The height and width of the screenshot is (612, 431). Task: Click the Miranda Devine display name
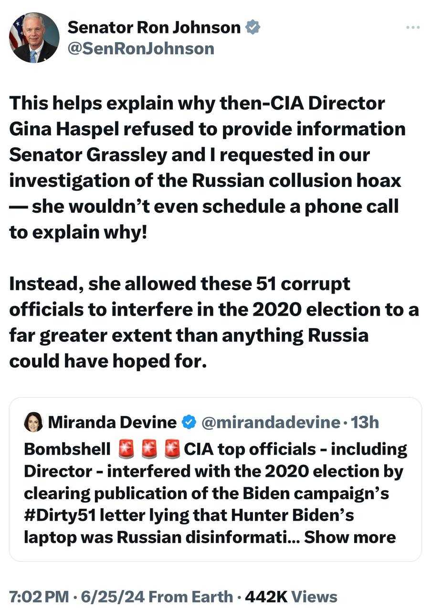(112, 422)
